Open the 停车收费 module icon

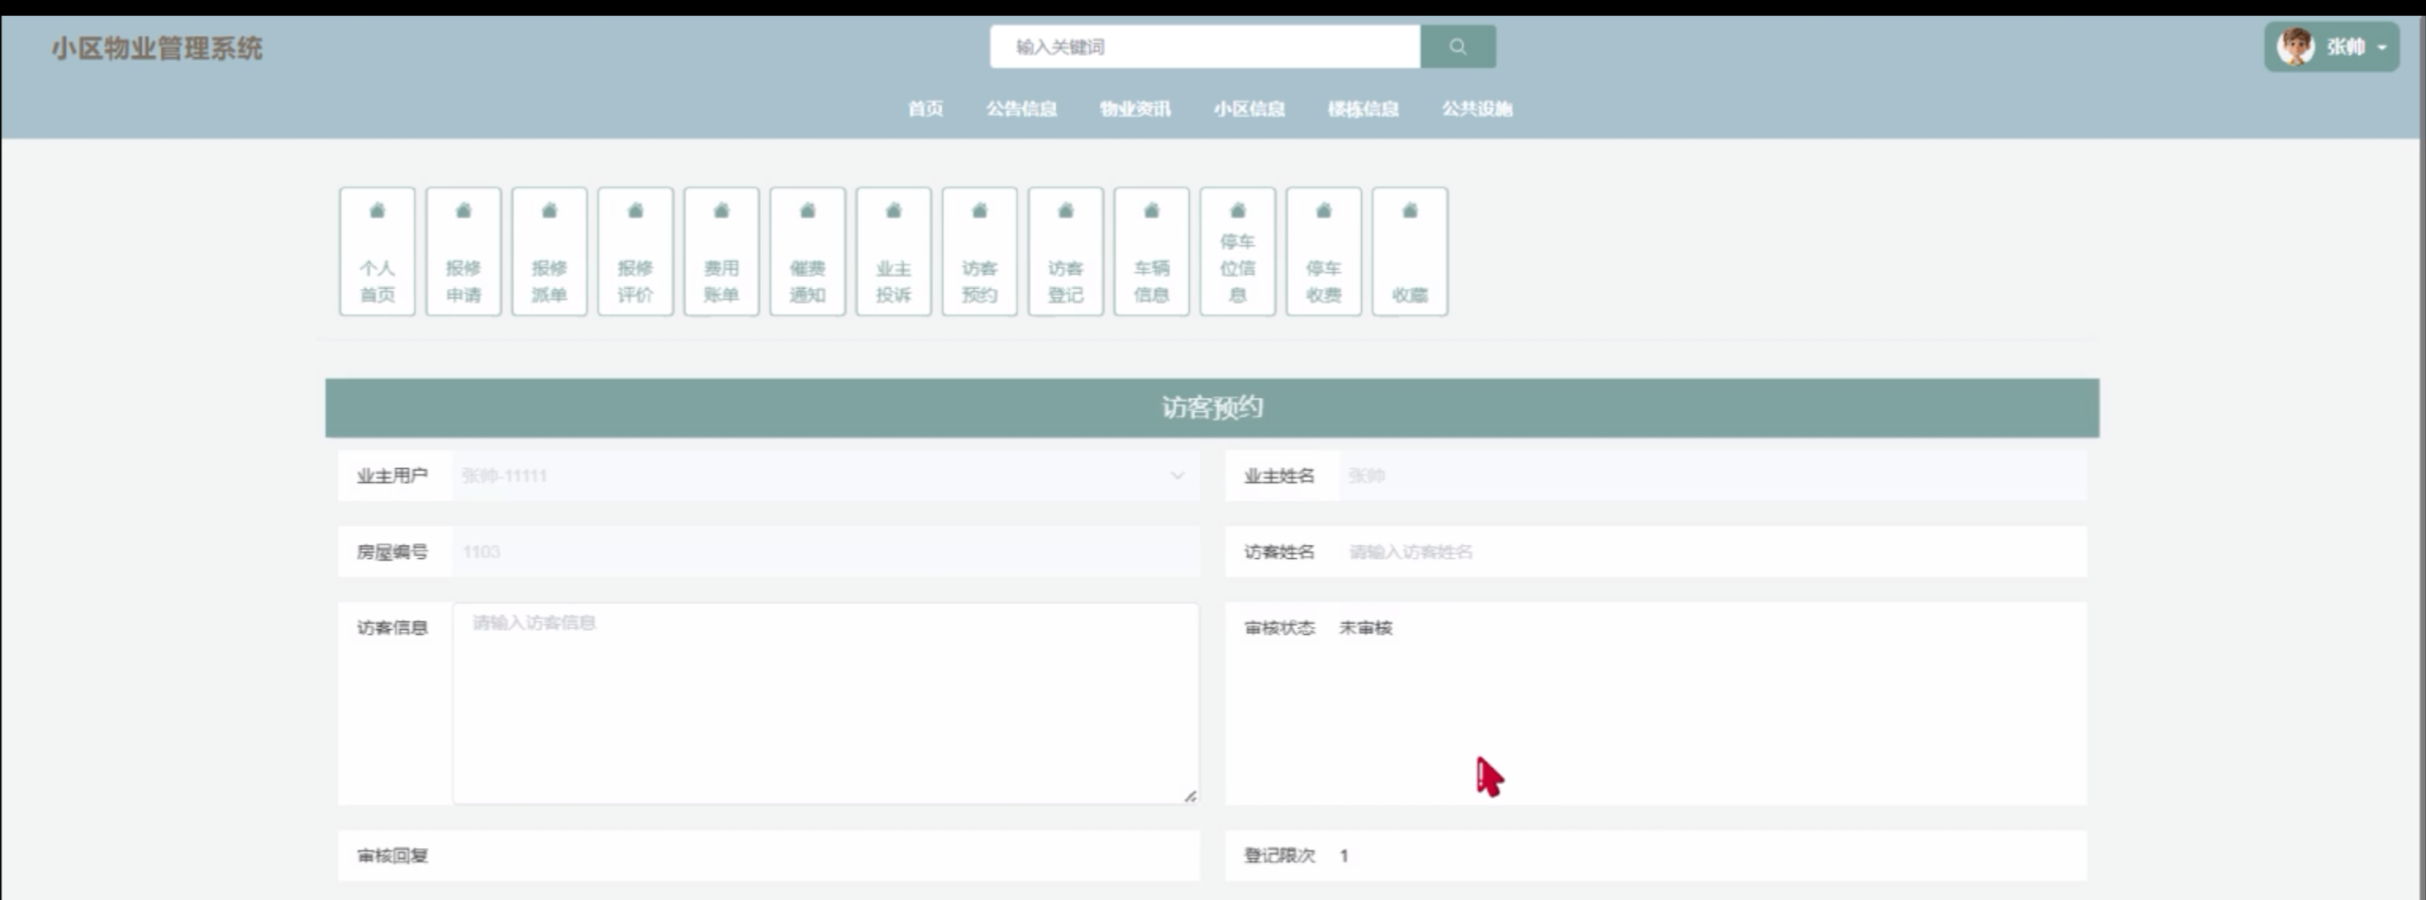point(1323,251)
